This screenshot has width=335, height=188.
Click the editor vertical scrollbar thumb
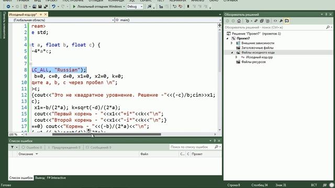pyautogui.click(x=219, y=52)
